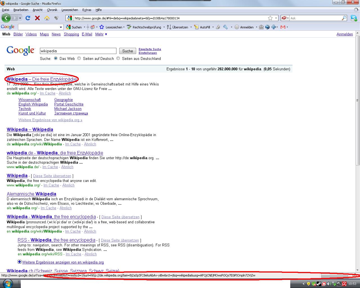The height and width of the screenshot is (288, 360).
Task: Click the "Suche" search button
Action: tap(127, 51)
